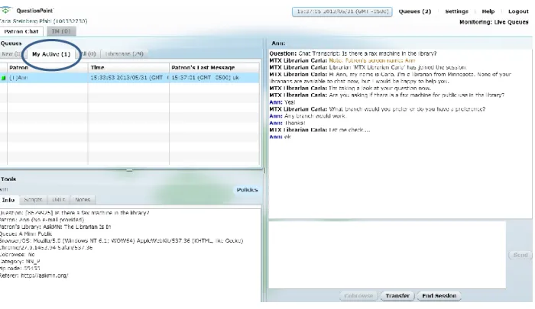Image resolution: width=535 pixels, height=309 pixels.
Task: Click the Queue: A Minn Public line
Action: point(26,234)
